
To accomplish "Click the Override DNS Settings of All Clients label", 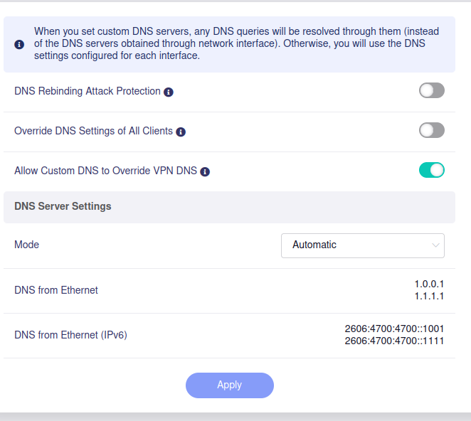I will 93,131.
